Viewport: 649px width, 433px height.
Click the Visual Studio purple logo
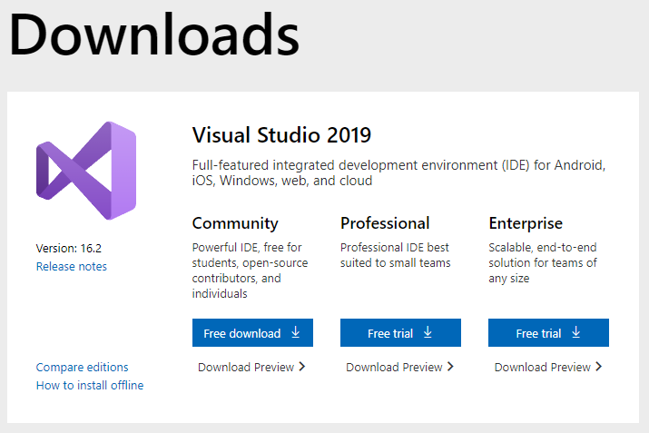point(86,171)
